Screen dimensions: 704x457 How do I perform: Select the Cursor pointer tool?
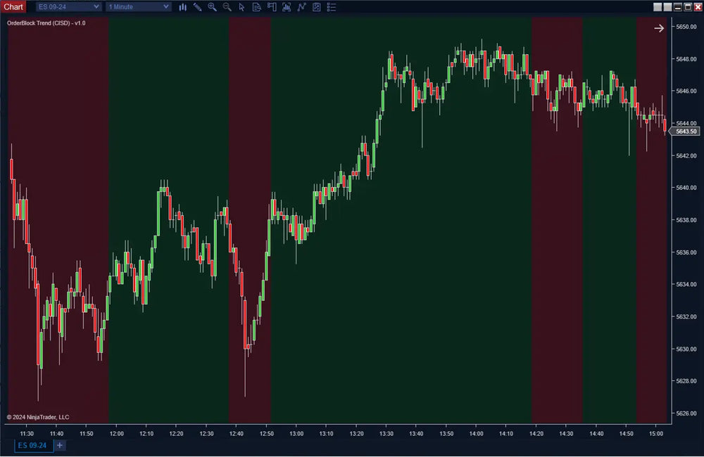(x=241, y=7)
